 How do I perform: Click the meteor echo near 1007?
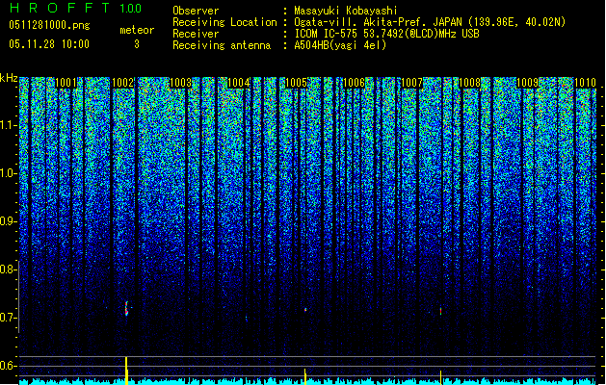point(440,311)
